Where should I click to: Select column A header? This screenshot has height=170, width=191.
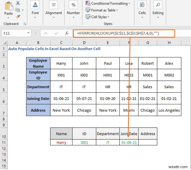click(x=17, y=43)
